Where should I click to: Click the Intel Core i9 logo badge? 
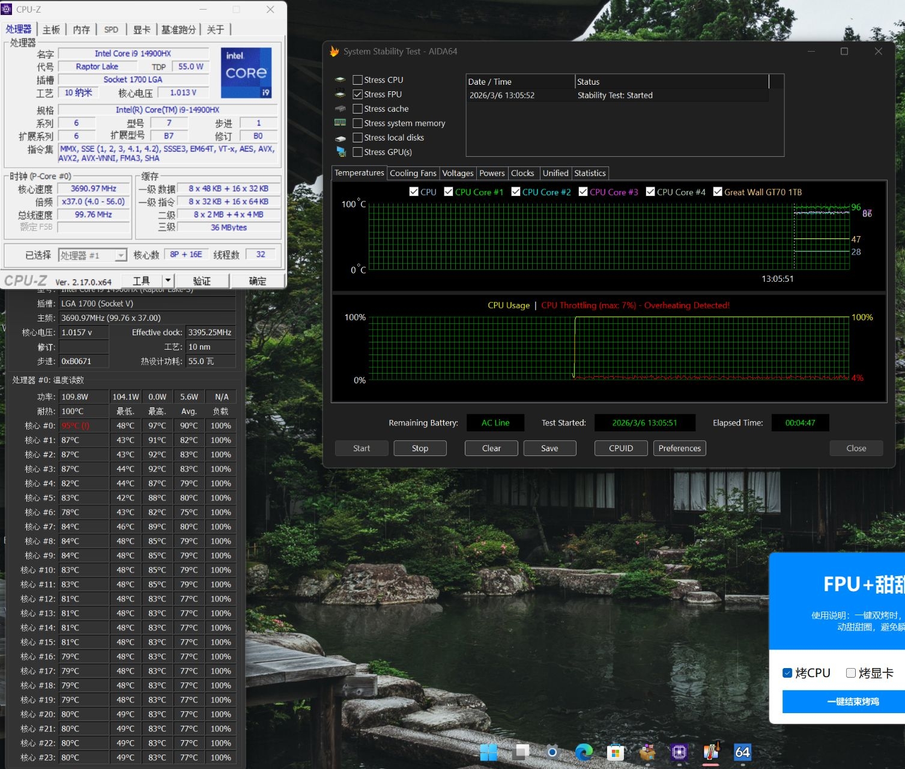coord(246,73)
